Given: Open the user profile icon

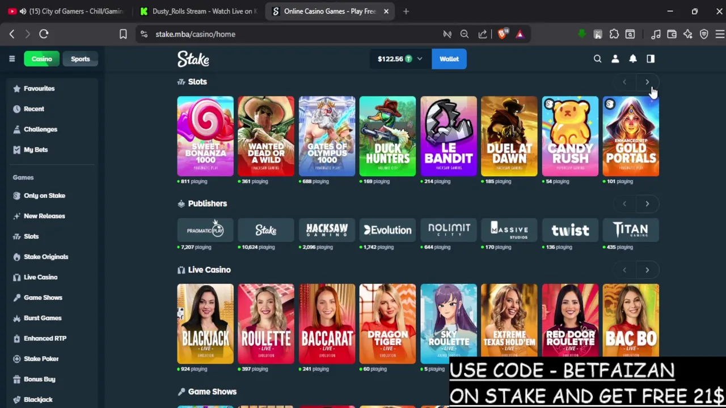Looking at the screenshot, I should 615,59.
